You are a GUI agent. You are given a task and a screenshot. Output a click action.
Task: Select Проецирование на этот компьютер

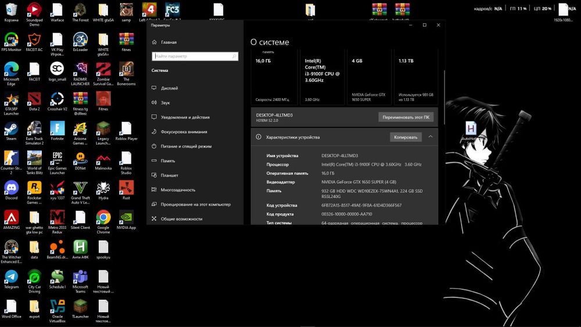pyautogui.click(x=195, y=204)
